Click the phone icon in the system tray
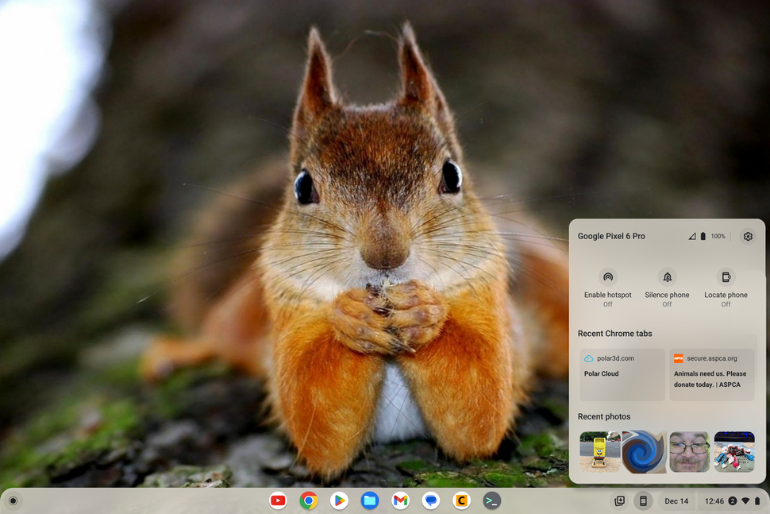This screenshot has width=770, height=514. coord(641,500)
